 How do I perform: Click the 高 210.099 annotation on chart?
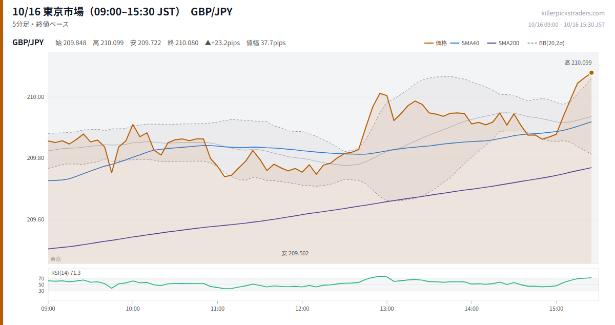[578, 63]
